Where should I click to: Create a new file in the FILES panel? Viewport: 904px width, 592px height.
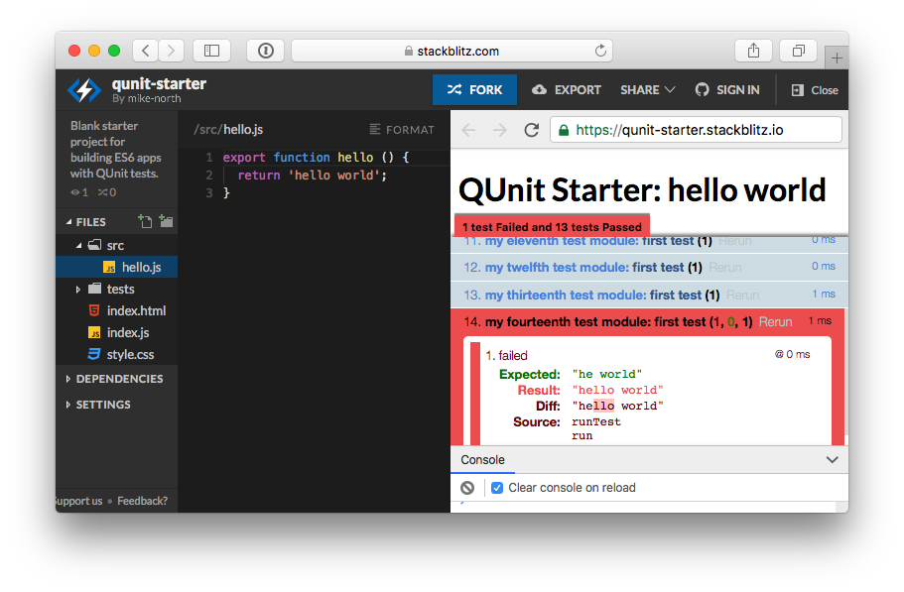(x=146, y=221)
